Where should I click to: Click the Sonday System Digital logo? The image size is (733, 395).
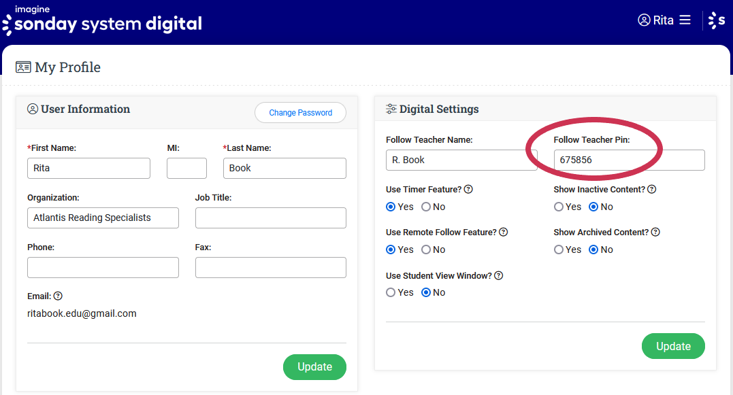(102, 21)
